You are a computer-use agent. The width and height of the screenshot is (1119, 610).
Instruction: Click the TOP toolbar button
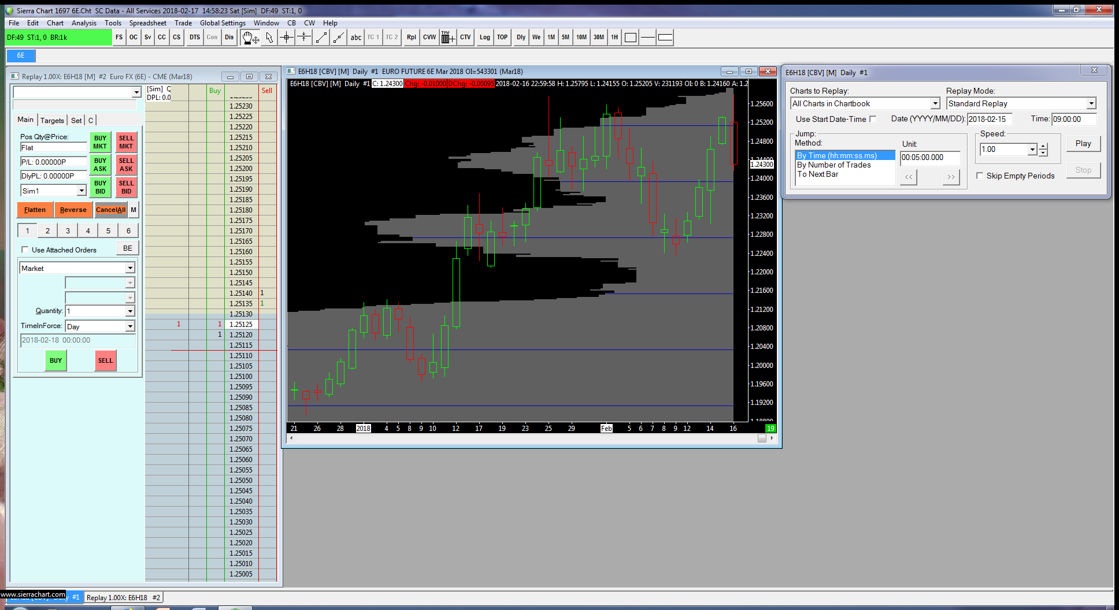click(502, 38)
